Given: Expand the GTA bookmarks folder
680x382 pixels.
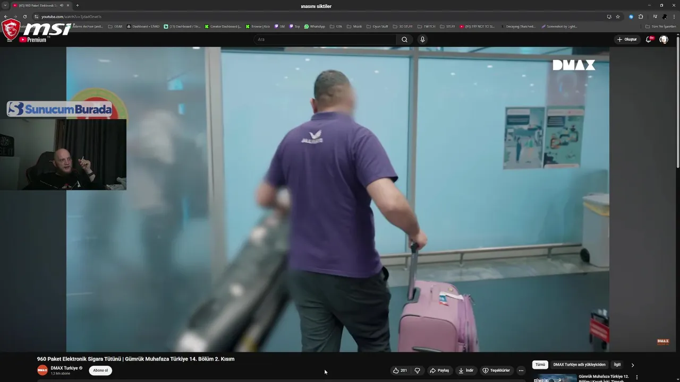Looking at the screenshot, I should point(336,26).
